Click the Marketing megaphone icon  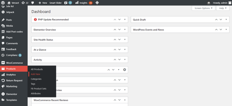(x=3, y=86)
